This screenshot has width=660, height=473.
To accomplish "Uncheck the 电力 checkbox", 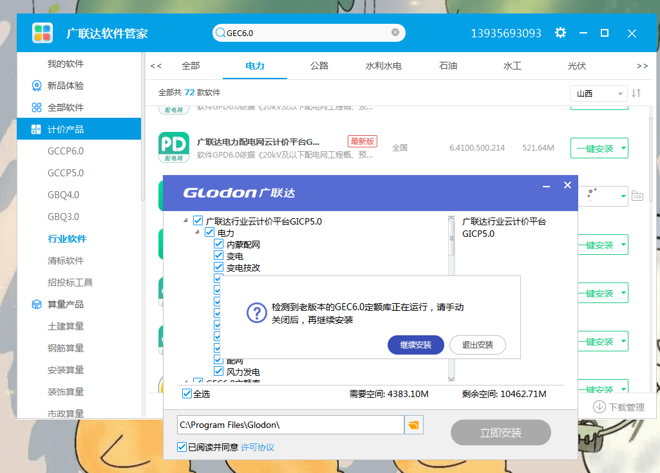I will coord(210,232).
